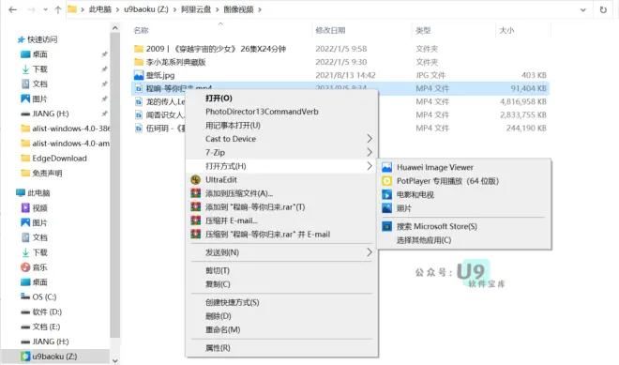Expand 7-Zip submenu arrow

[370, 152]
